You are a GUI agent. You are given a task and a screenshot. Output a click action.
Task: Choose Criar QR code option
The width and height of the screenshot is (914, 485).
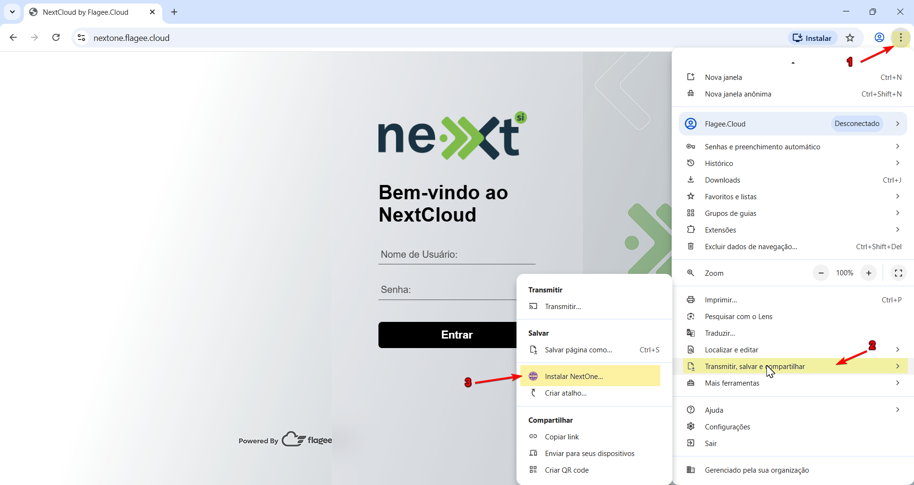566,470
